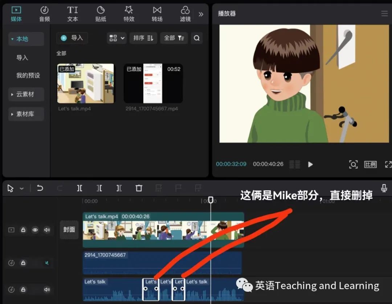This screenshot has width=392, height=304.
Task: Click the preview zoom-to-fit scan icon
Action: (x=353, y=164)
